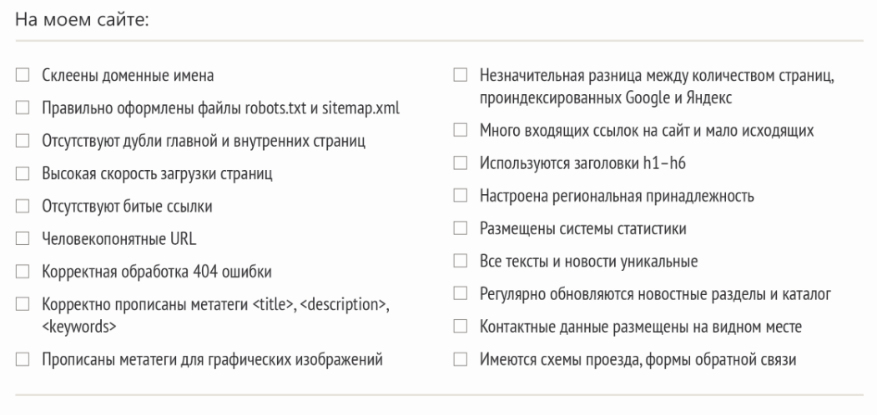Screen dimensions: 877x415
Task: Click the 'Человекопонятные URL' label text
Action: point(119,239)
